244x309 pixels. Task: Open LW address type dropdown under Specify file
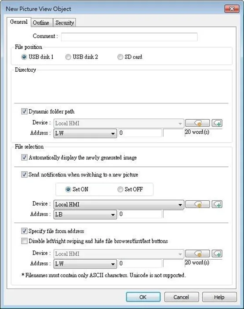pos(85,264)
